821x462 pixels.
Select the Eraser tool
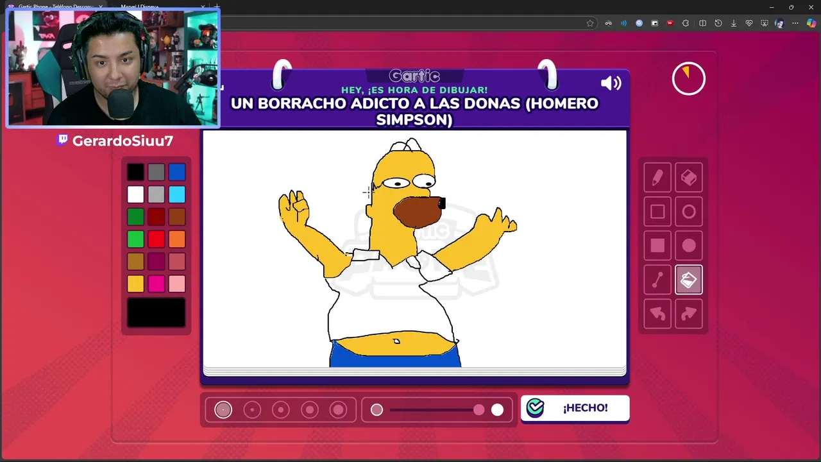pos(689,178)
